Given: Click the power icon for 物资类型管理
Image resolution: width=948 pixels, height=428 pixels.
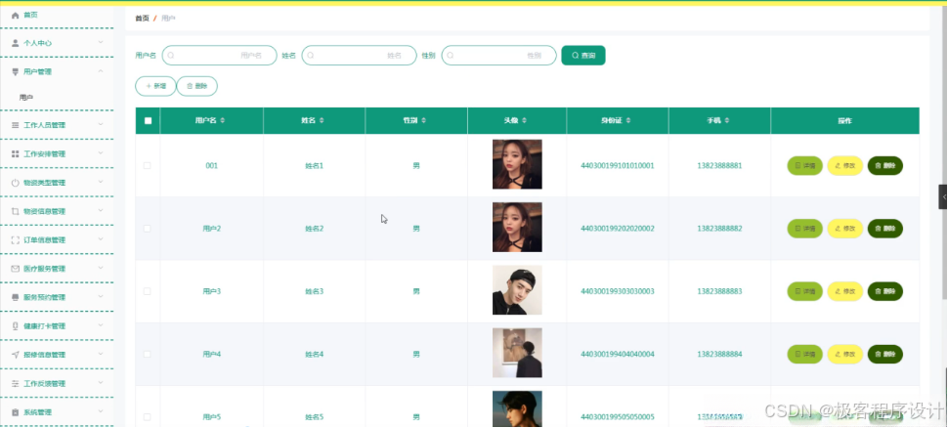Looking at the screenshot, I should pyautogui.click(x=16, y=183).
